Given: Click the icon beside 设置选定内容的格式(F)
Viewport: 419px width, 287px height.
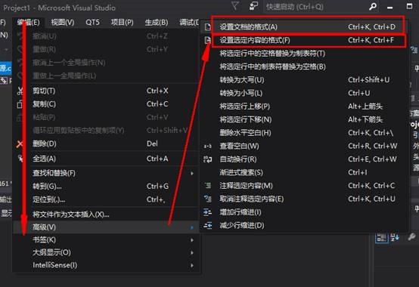Looking at the screenshot, I should click(207, 40).
